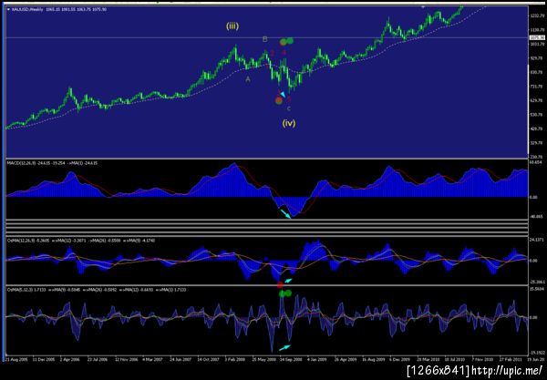This screenshot has width=547, height=380.
Task: Click the 14 Sep 2008 date label
Action: (290, 359)
